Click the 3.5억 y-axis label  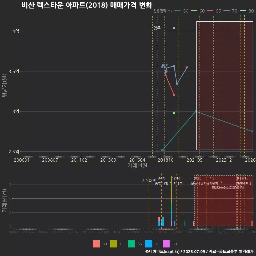(14, 71)
